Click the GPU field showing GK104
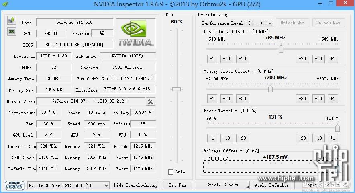 (51, 33)
